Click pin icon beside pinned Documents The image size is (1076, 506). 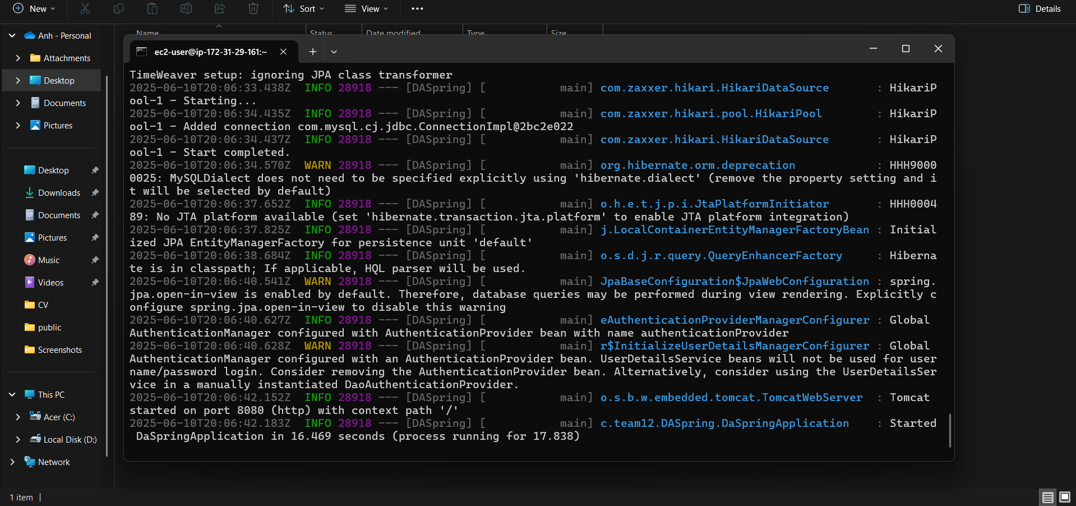click(x=95, y=215)
